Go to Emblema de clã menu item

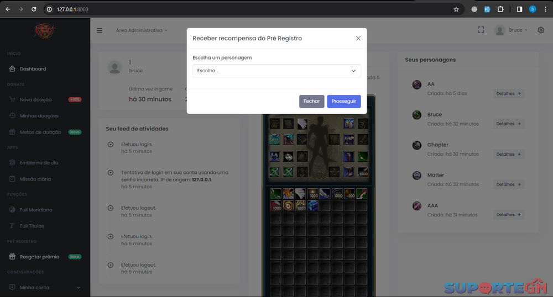click(x=39, y=162)
